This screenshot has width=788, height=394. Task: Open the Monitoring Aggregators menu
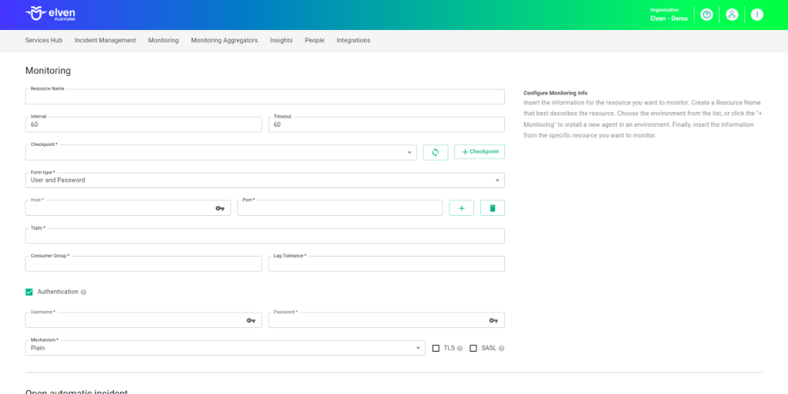[224, 40]
